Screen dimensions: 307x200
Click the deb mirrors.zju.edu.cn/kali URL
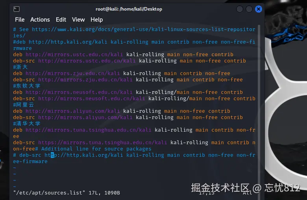pos(73,73)
